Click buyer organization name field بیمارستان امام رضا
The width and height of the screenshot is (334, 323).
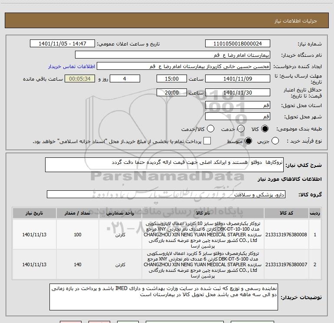point(173,55)
